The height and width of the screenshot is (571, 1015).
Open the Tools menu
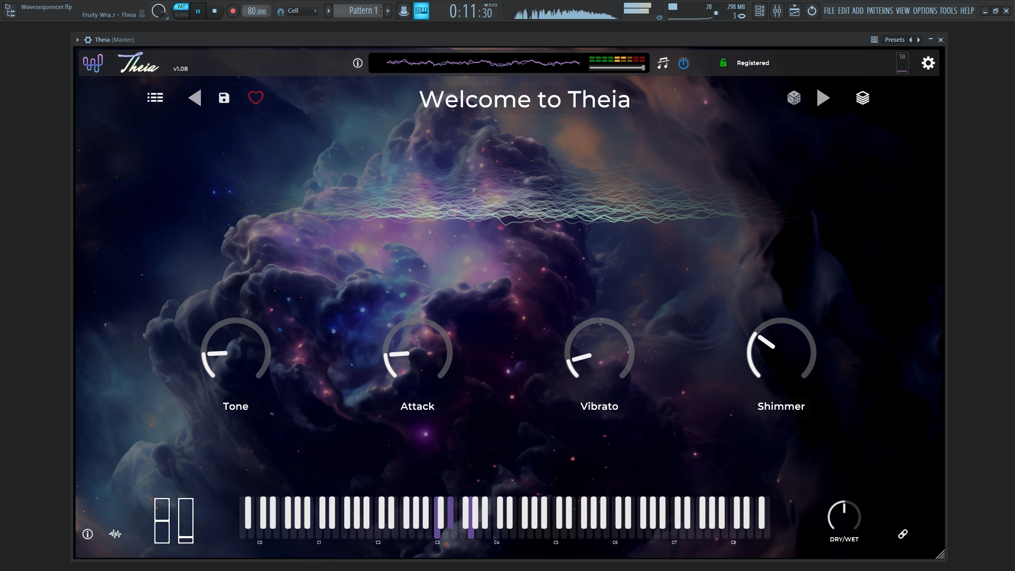948,11
